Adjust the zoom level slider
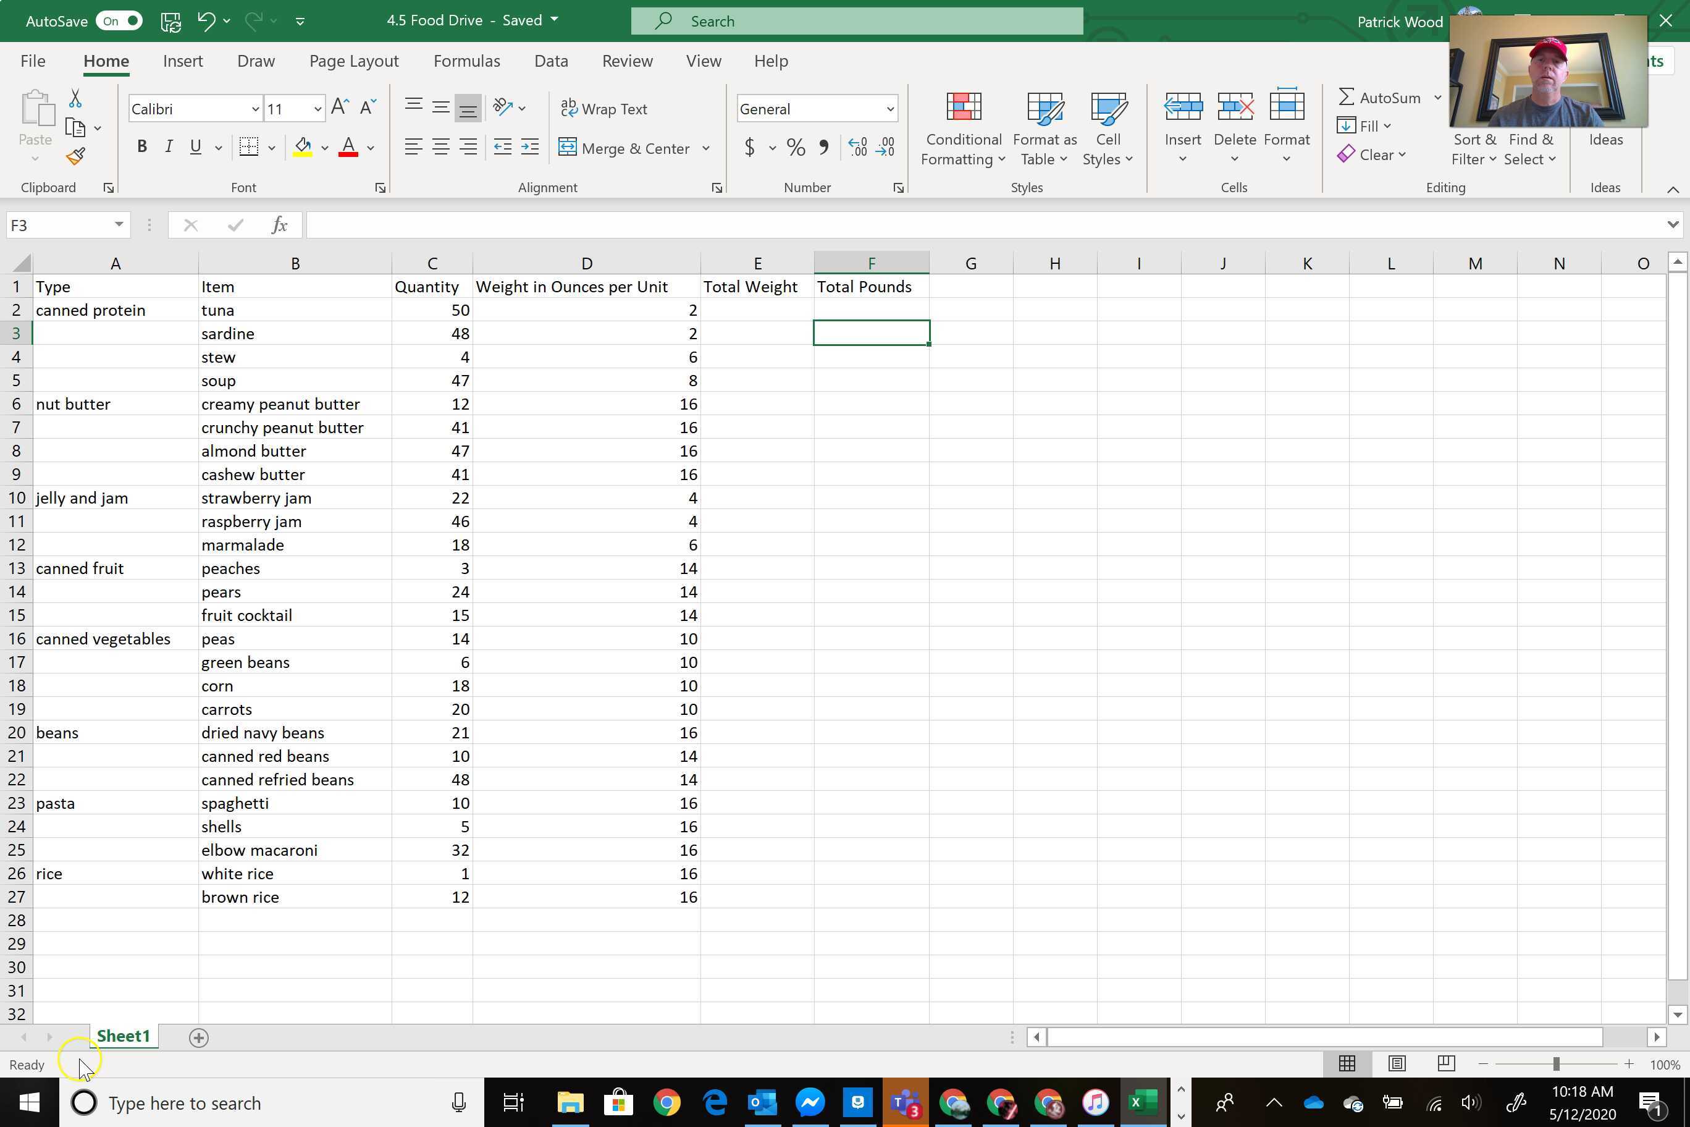The width and height of the screenshot is (1690, 1127). (1555, 1065)
